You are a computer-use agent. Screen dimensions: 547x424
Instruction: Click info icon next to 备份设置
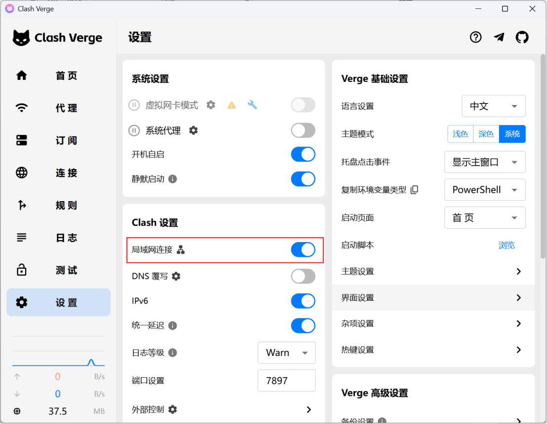(382, 421)
